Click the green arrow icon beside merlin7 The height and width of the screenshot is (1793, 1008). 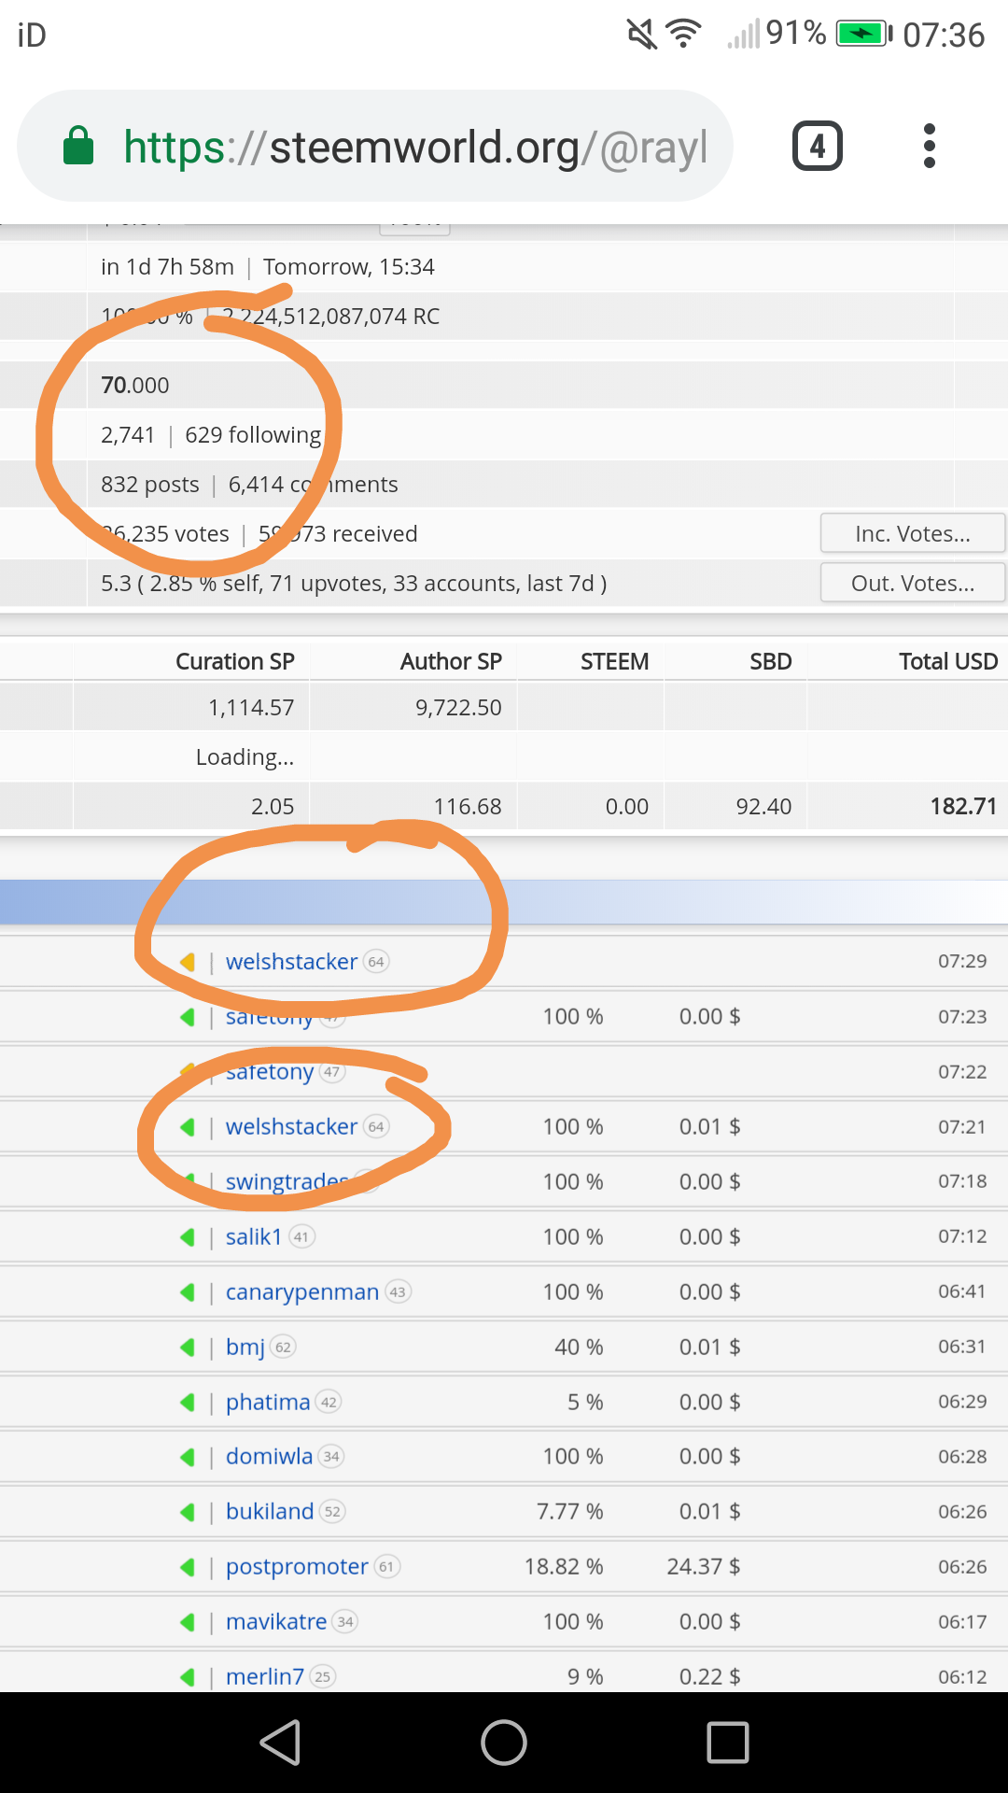tap(188, 1676)
